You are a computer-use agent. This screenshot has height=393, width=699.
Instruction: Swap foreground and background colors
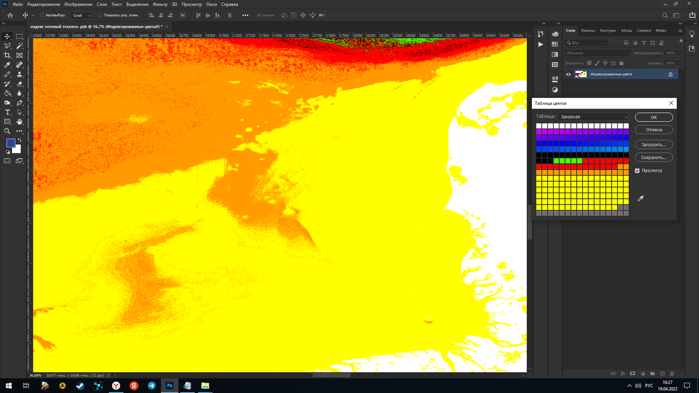coord(20,140)
